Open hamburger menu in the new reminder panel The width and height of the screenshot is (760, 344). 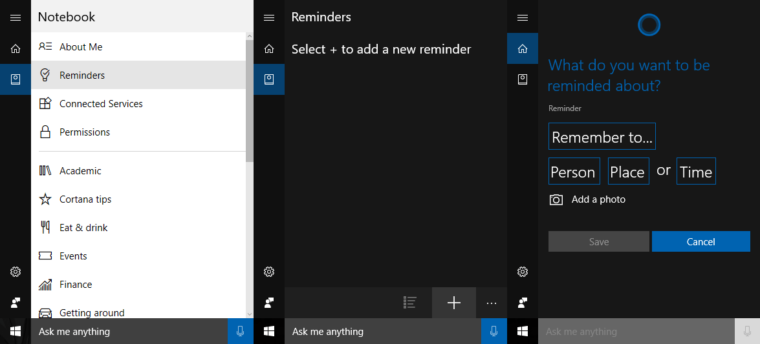(523, 17)
